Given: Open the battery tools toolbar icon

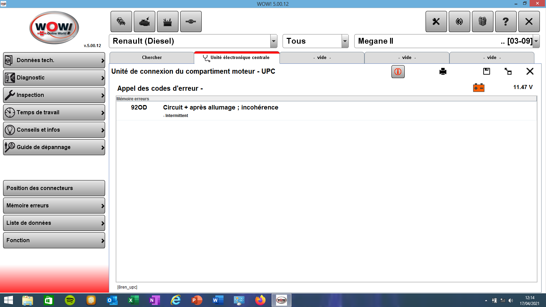Looking at the screenshot, I should (168, 21).
